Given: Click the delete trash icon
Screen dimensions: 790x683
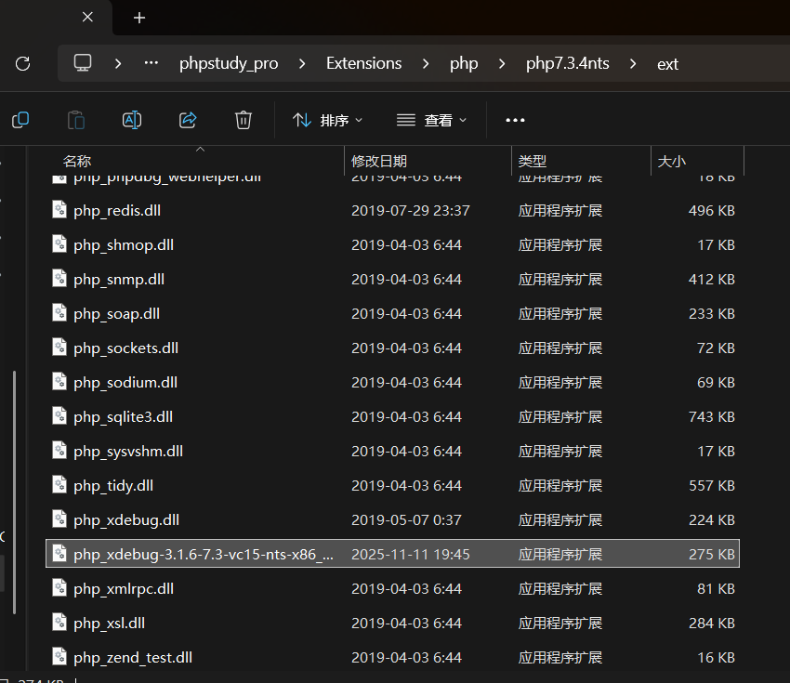Looking at the screenshot, I should tap(244, 120).
